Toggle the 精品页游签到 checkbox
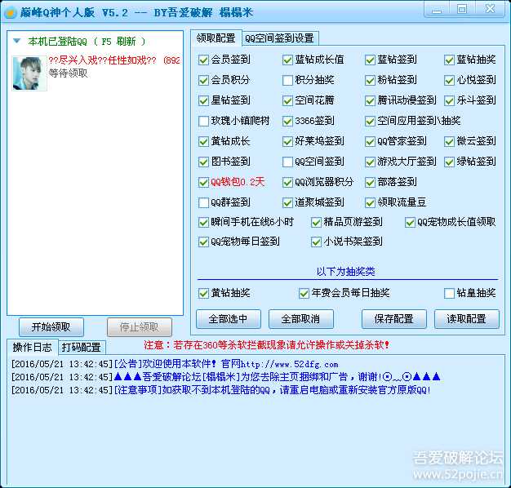Image resolution: width=511 pixels, height=488 pixels. point(316,222)
